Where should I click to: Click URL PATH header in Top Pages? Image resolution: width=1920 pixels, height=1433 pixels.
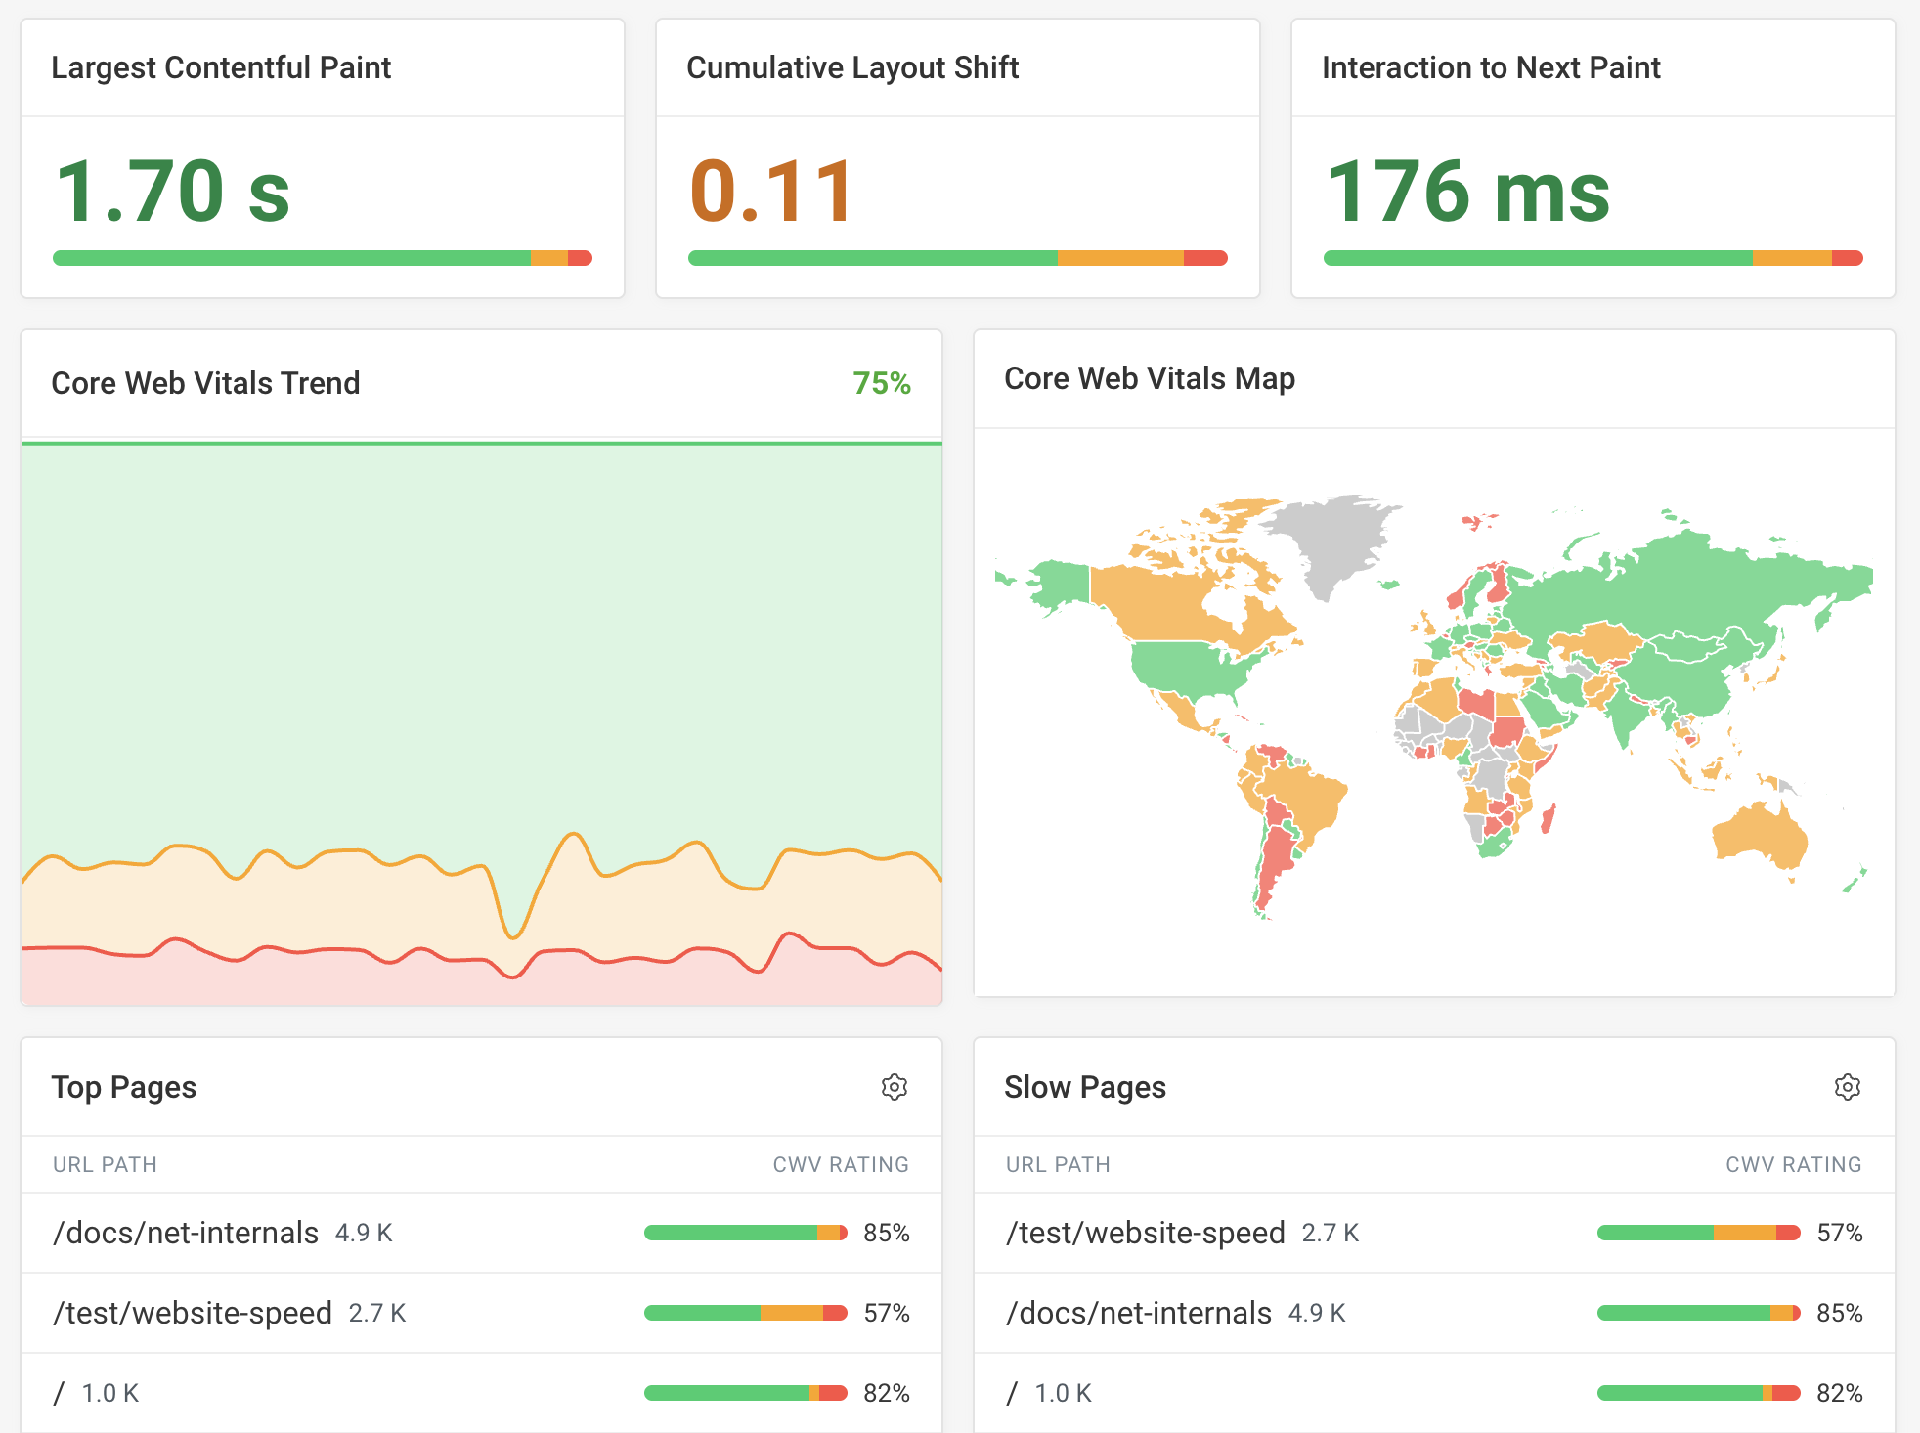click(105, 1164)
